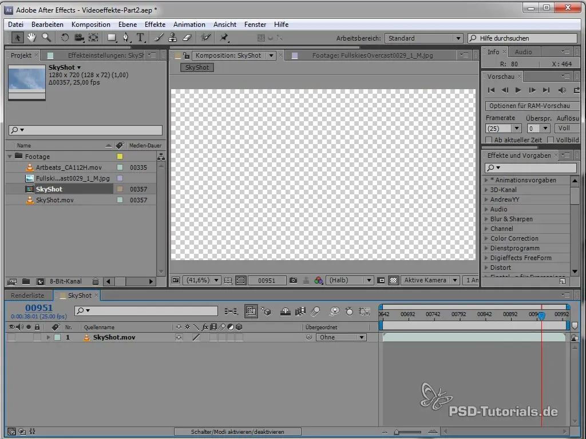
Task: Switch to the Audio panel tab
Action: pyautogui.click(x=523, y=52)
